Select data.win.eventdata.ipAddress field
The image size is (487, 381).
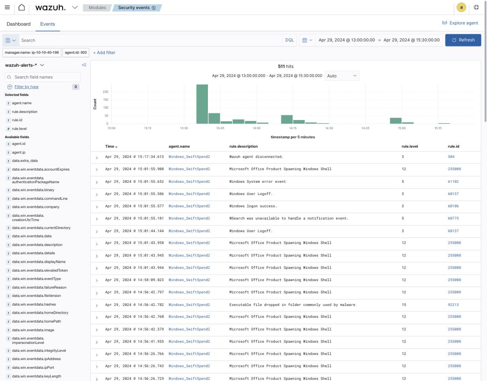tap(36, 359)
